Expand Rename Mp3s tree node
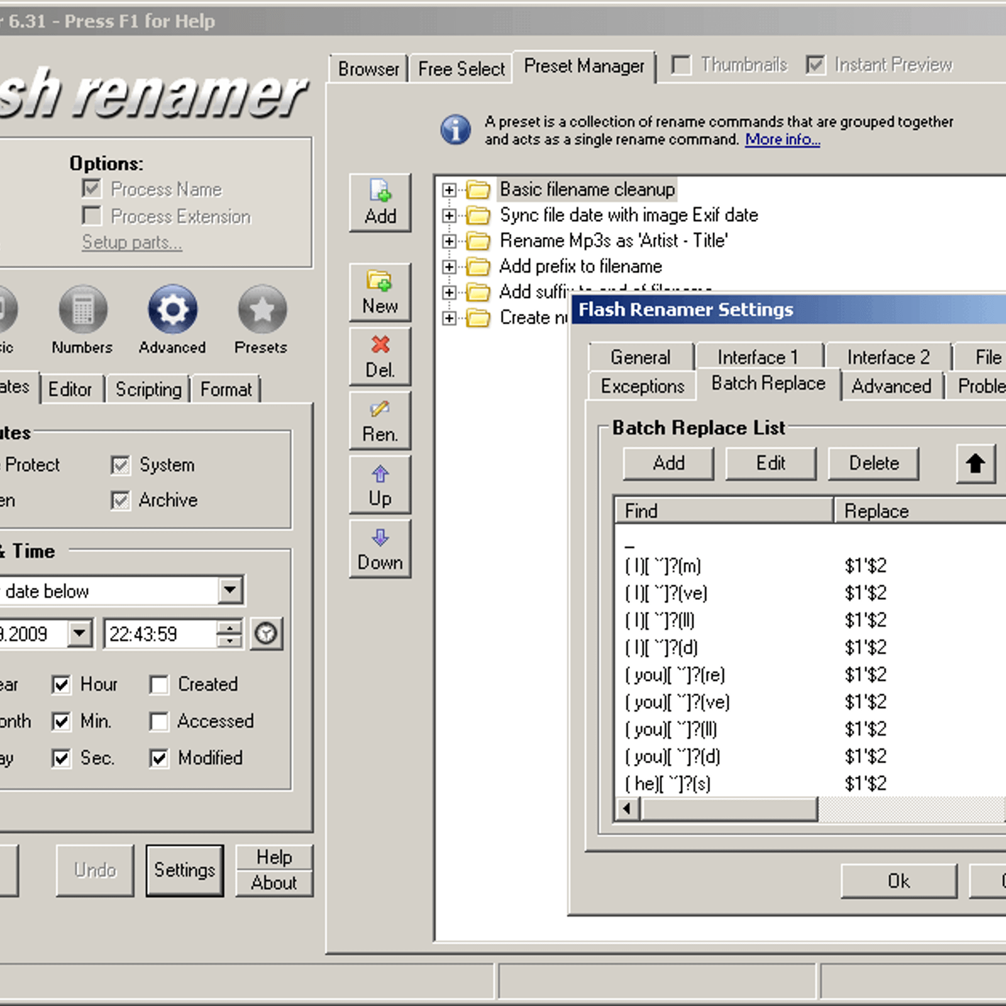This screenshot has height=1006, width=1006. point(449,241)
